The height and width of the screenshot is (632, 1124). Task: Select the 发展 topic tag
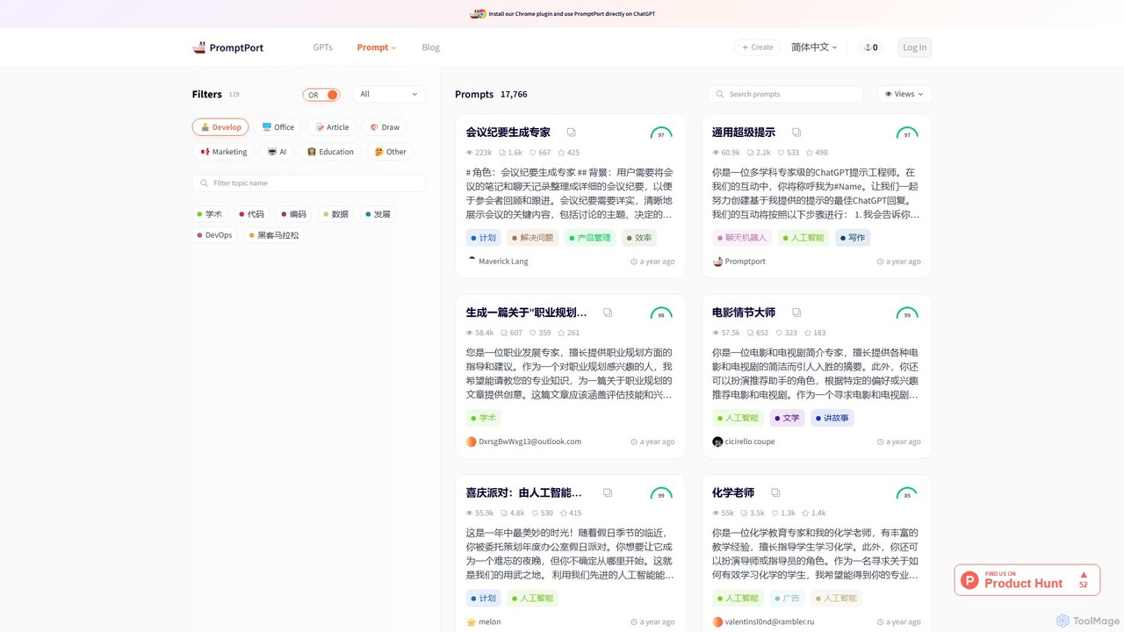(x=378, y=214)
